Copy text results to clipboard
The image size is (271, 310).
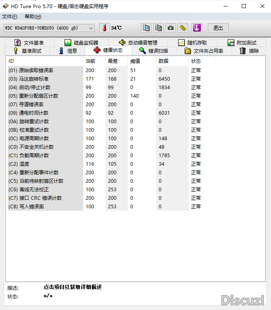point(146,28)
